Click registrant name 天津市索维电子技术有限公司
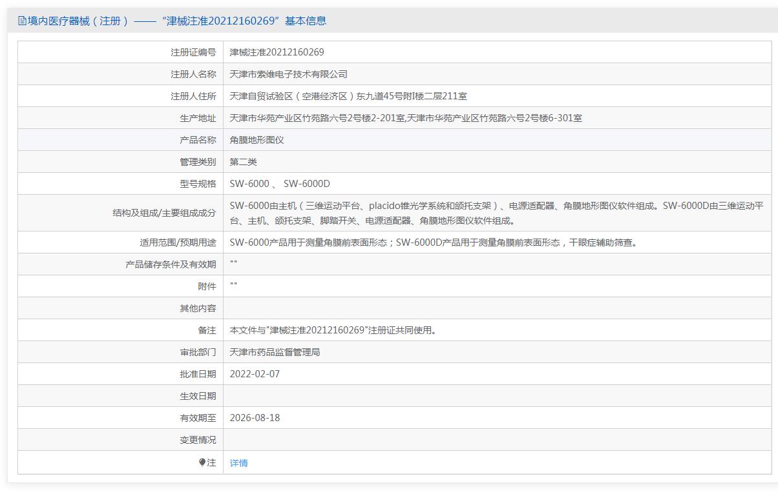Viewport: 778px width, 494px height. tap(288, 74)
